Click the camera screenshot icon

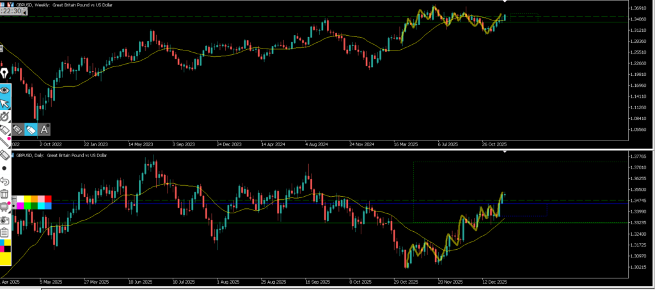pyautogui.click(x=5, y=219)
